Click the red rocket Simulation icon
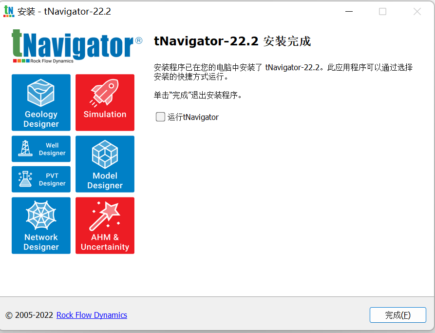Viewport: 435px width, 333px height. [x=105, y=102]
